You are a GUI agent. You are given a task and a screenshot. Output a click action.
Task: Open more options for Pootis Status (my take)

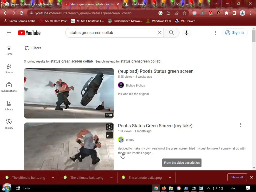pos(241,125)
